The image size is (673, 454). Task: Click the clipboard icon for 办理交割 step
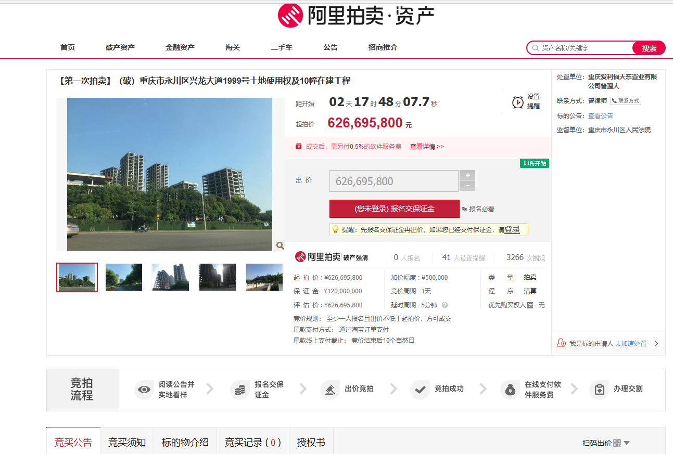(599, 390)
